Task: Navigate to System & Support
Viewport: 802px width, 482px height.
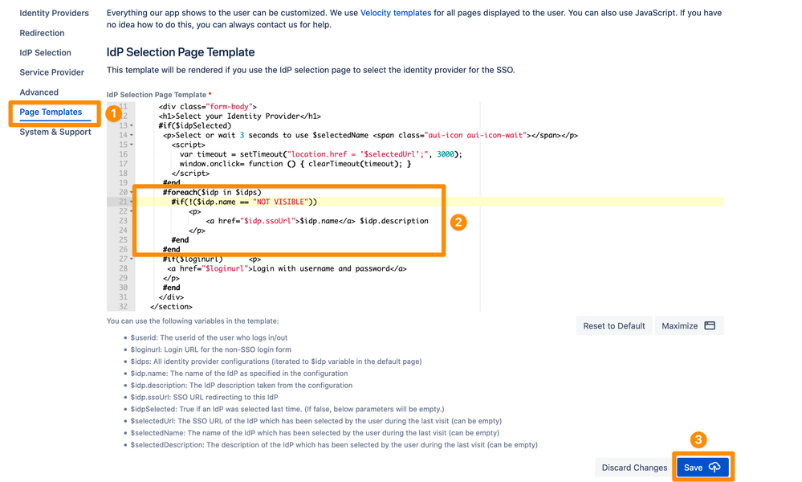Action: 55,132
